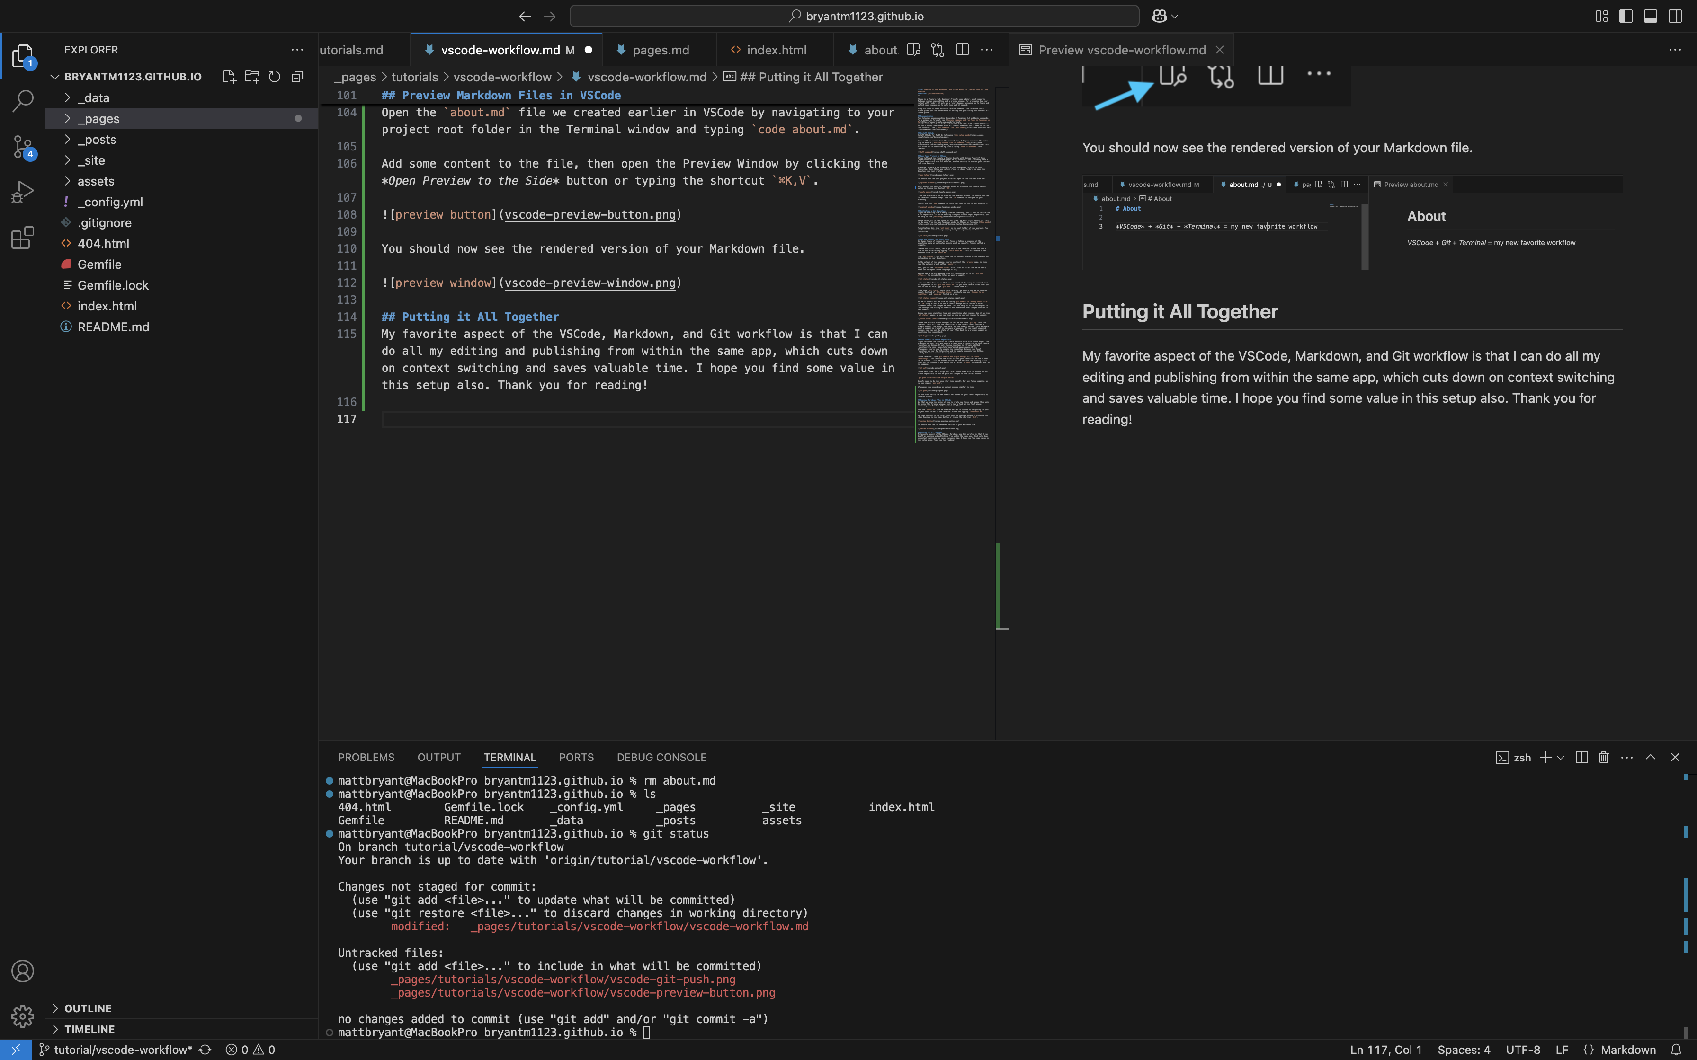The height and width of the screenshot is (1060, 1697).
Task: Create a new file in Explorer
Action: point(229,76)
